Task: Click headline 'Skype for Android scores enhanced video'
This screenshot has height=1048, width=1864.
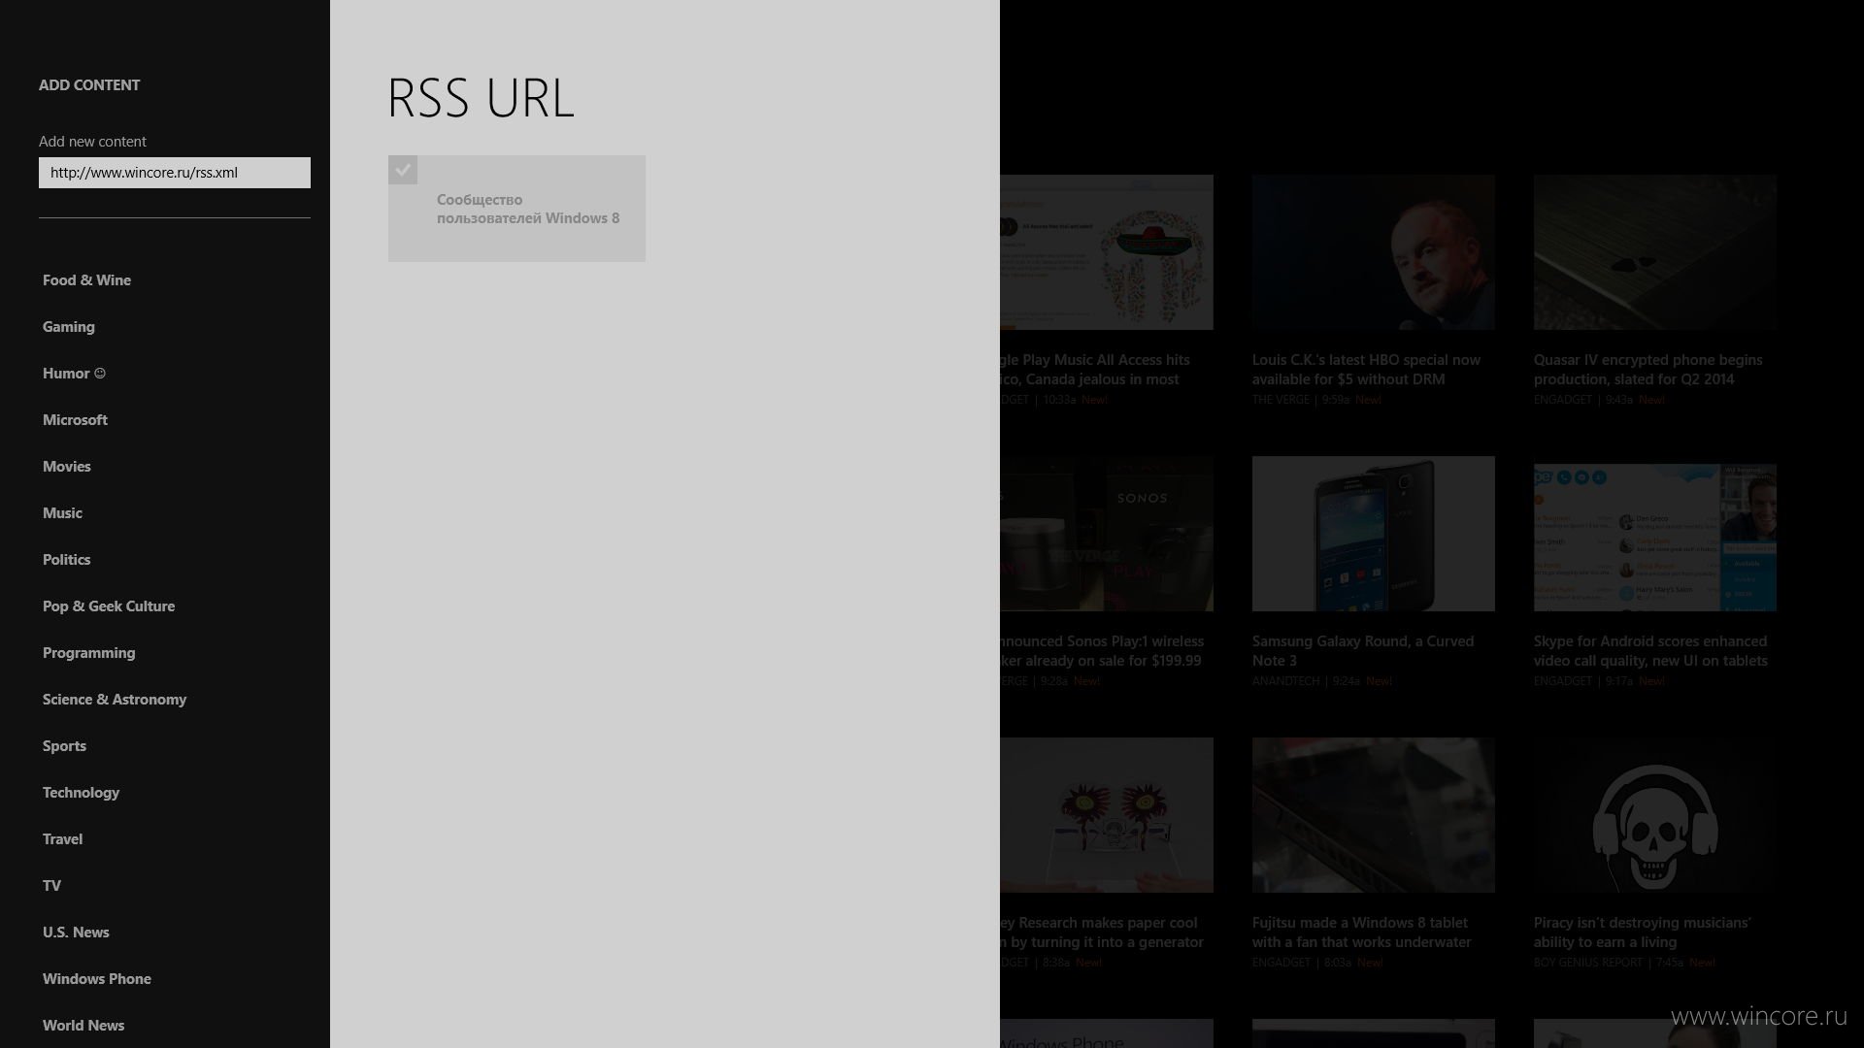Action: pyautogui.click(x=1650, y=651)
